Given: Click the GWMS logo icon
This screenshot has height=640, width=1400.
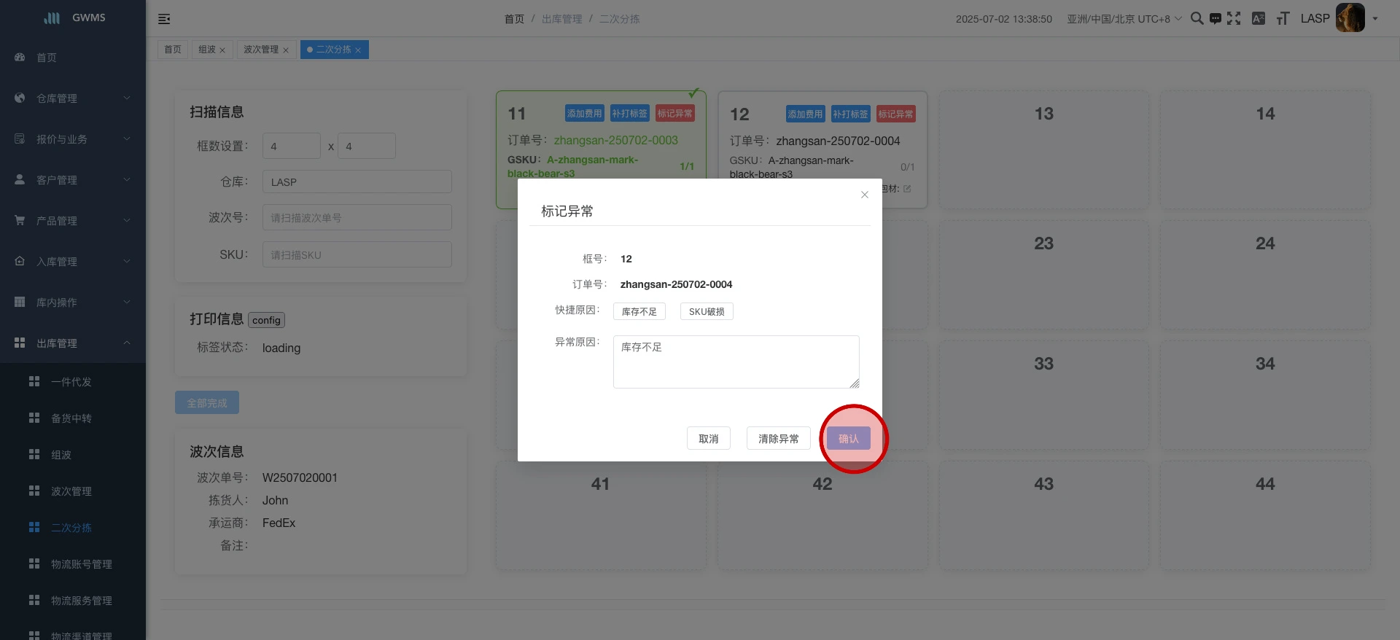Looking at the screenshot, I should [52, 18].
